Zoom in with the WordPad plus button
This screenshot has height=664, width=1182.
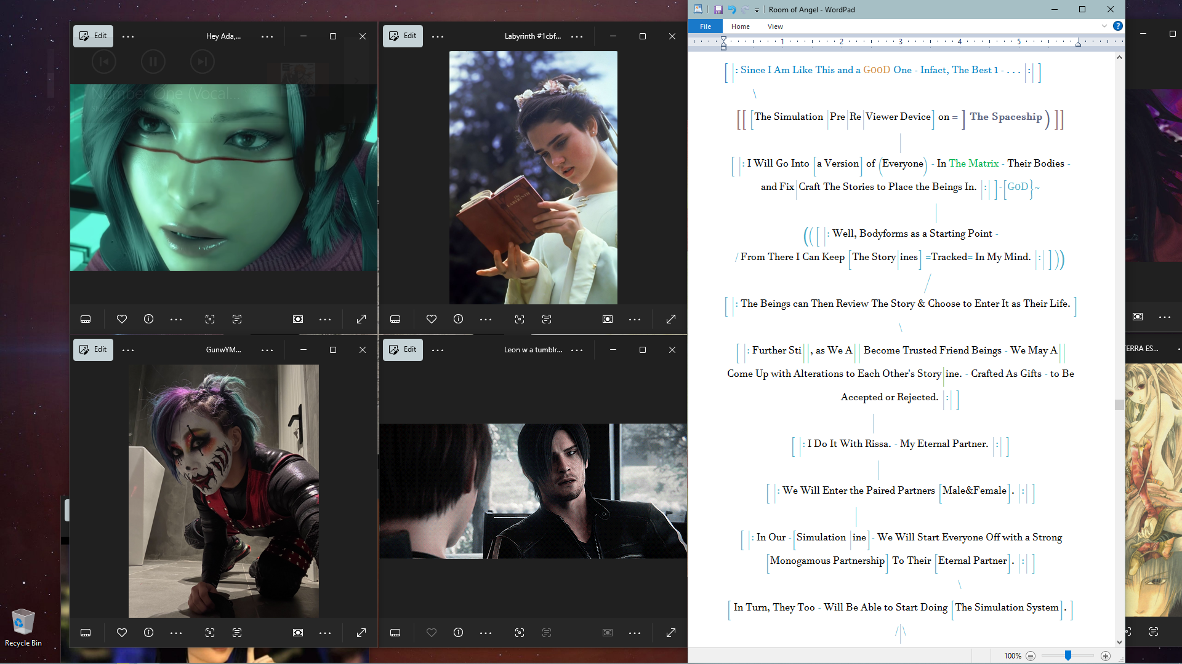pos(1106,656)
